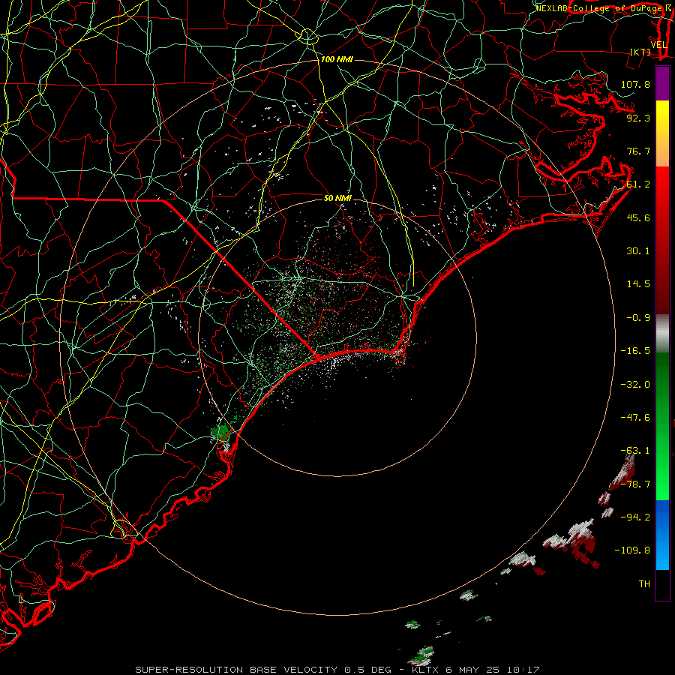Click the blue segment of the color bar
This screenshot has height=675, width=675.
[662, 535]
